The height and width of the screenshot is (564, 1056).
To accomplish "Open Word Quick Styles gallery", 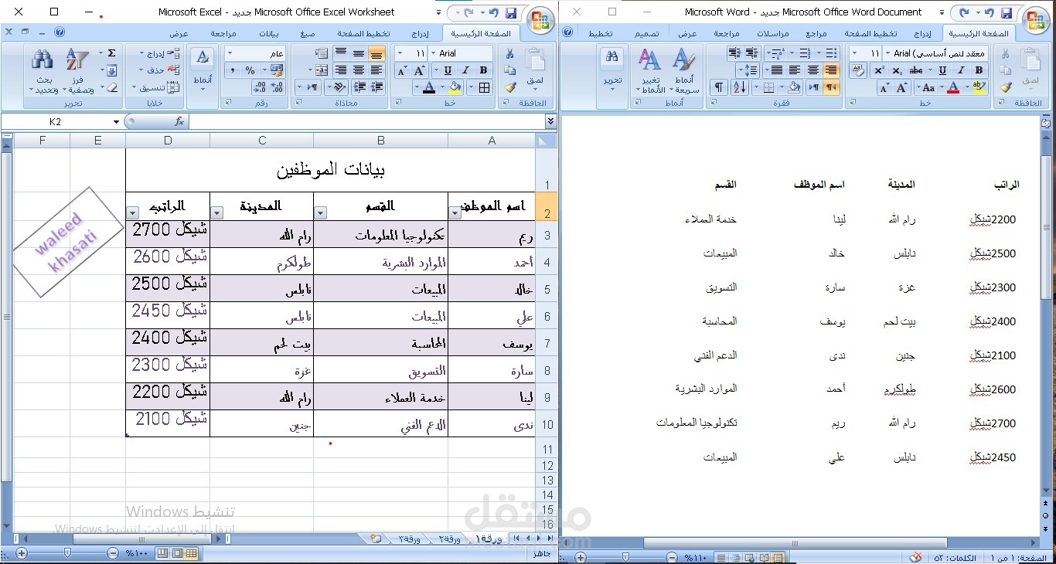I will click(683, 70).
